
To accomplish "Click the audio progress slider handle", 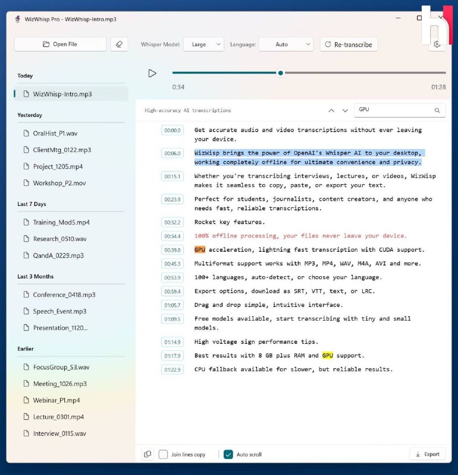I will (280, 73).
